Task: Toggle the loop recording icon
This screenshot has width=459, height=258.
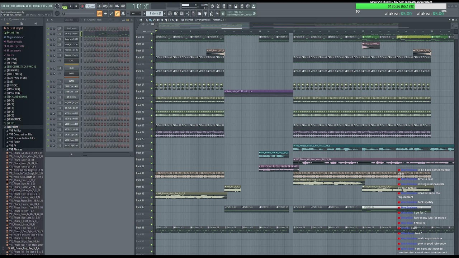Action: click(123, 6)
